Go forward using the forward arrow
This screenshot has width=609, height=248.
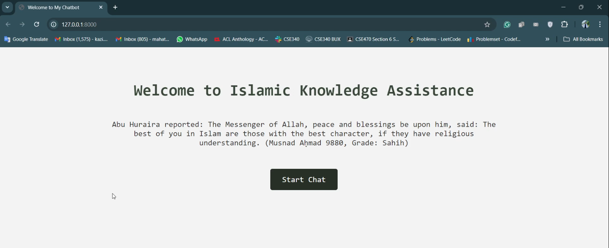click(22, 25)
